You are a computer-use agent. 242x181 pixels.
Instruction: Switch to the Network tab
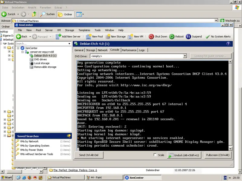[x=103, y=50]
